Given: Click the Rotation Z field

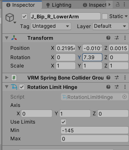Looking at the screenshot, I should tap(119, 57).
